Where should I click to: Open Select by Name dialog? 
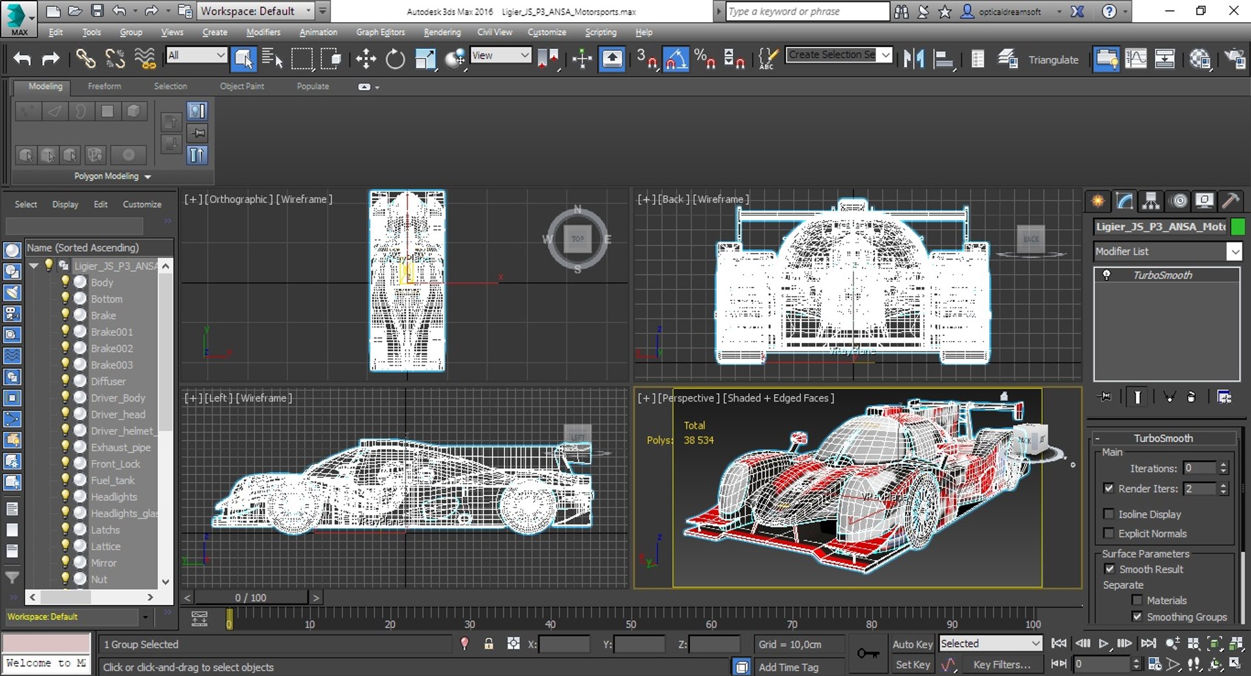pos(272,59)
